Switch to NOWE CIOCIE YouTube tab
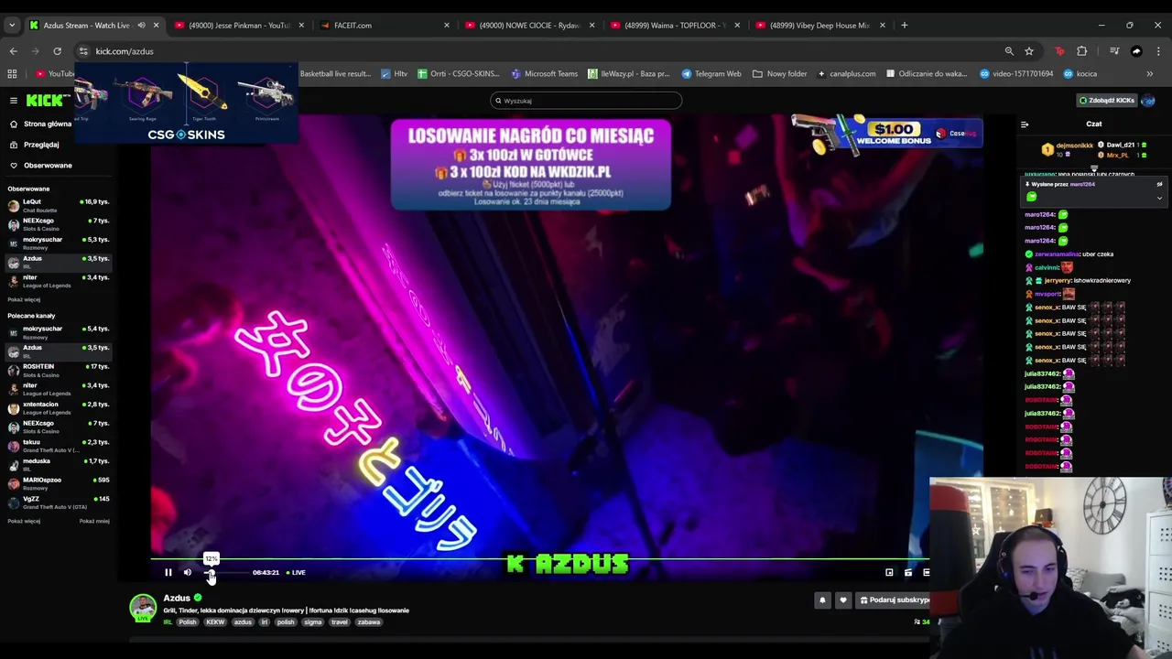The height and width of the screenshot is (659, 1172). 529,25
